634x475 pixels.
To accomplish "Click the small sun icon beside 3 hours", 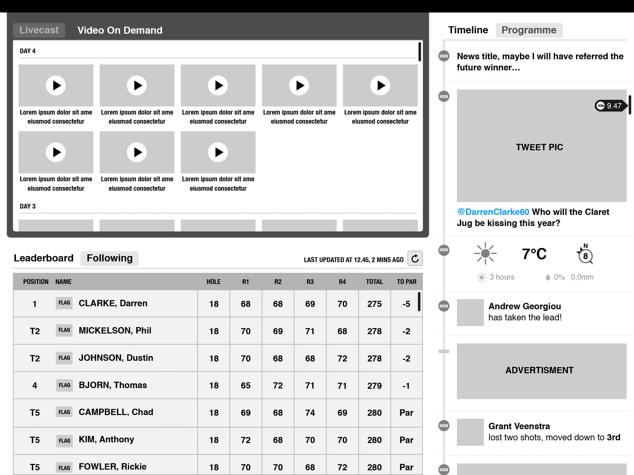I will (482, 277).
